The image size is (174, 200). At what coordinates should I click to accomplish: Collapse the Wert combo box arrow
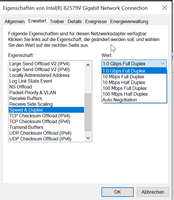[163, 64]
